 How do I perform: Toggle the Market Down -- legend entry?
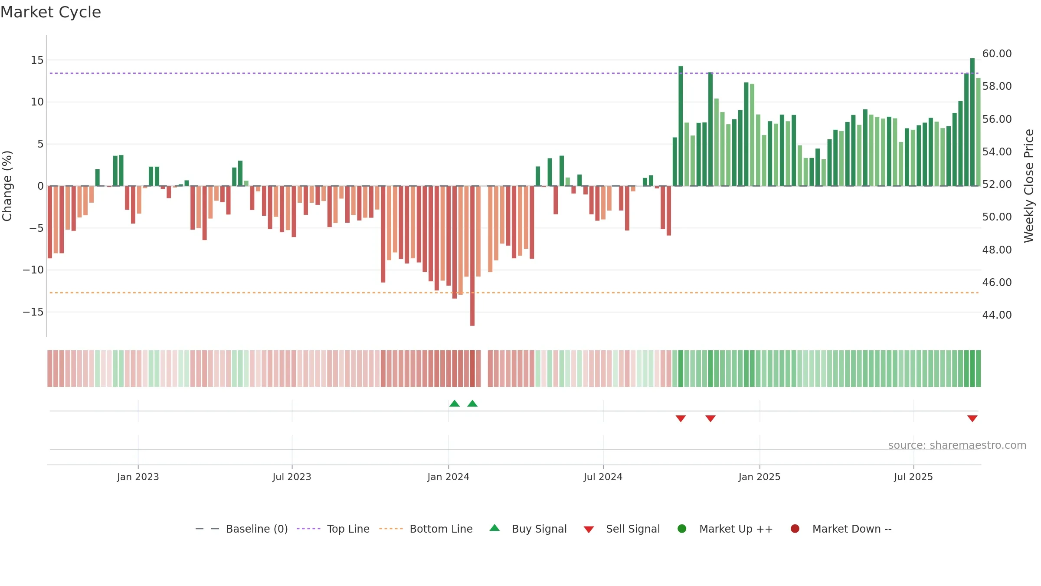pyautogui.click(x=841, y=529)
